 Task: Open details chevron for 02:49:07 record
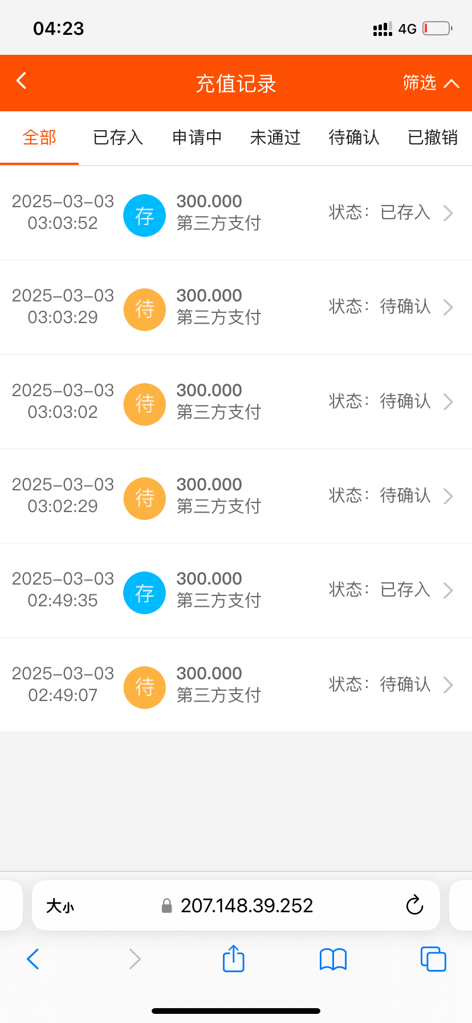[448, 685]
